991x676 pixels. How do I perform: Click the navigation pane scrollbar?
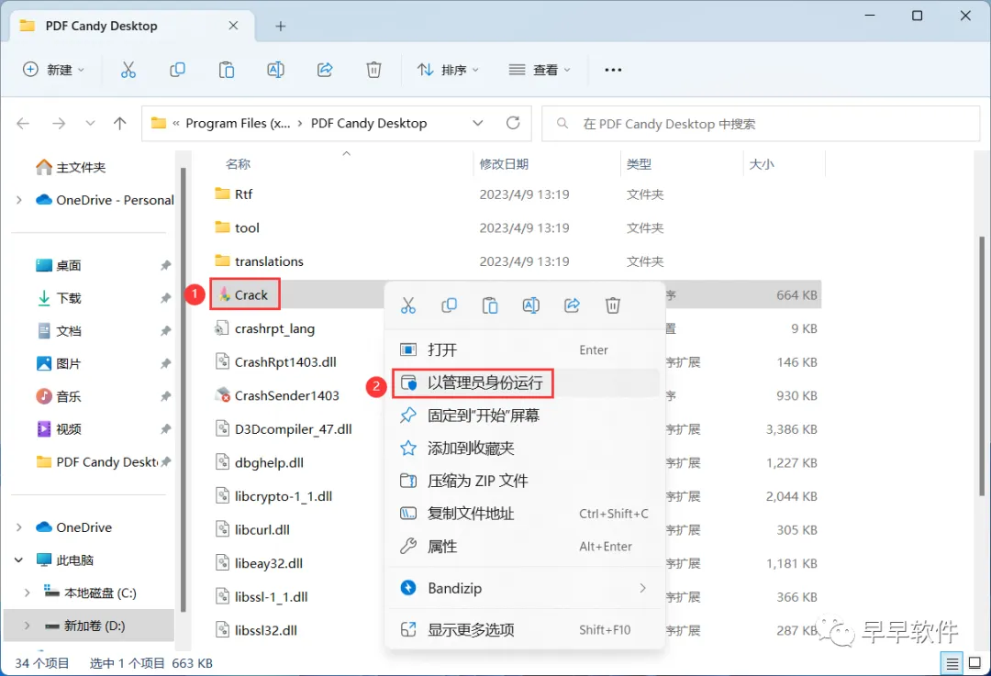tap(183, 390)
